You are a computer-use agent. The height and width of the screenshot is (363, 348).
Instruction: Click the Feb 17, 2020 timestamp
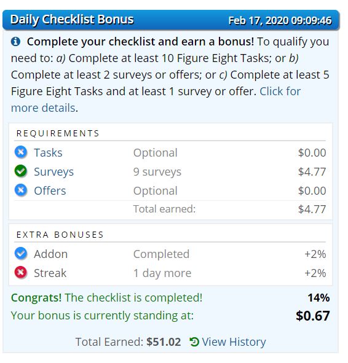280,20
